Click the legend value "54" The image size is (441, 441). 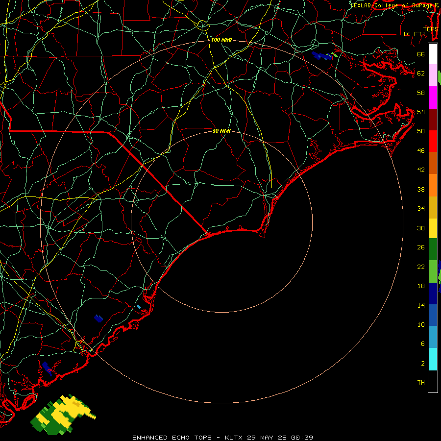(x=421, y=112)
